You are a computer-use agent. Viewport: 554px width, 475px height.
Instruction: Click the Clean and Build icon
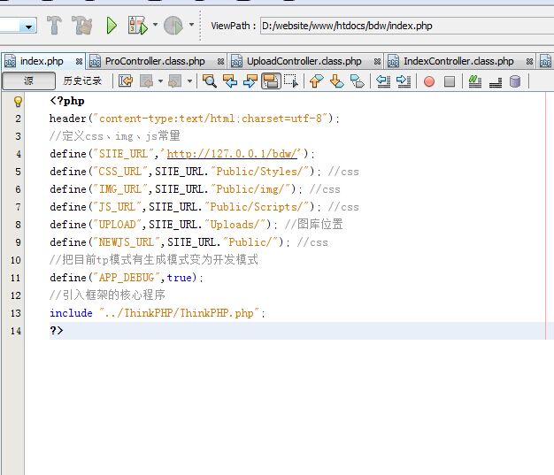[x=82, y=26]
